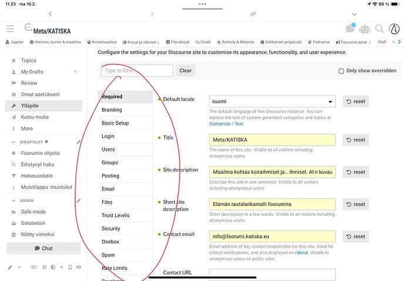
Task: Click the mobile device view icon
Action: pos(70,268)
